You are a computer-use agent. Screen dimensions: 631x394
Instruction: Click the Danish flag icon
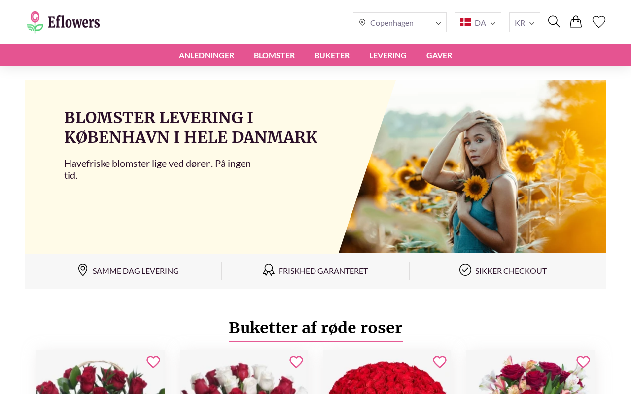coord(465,22)
